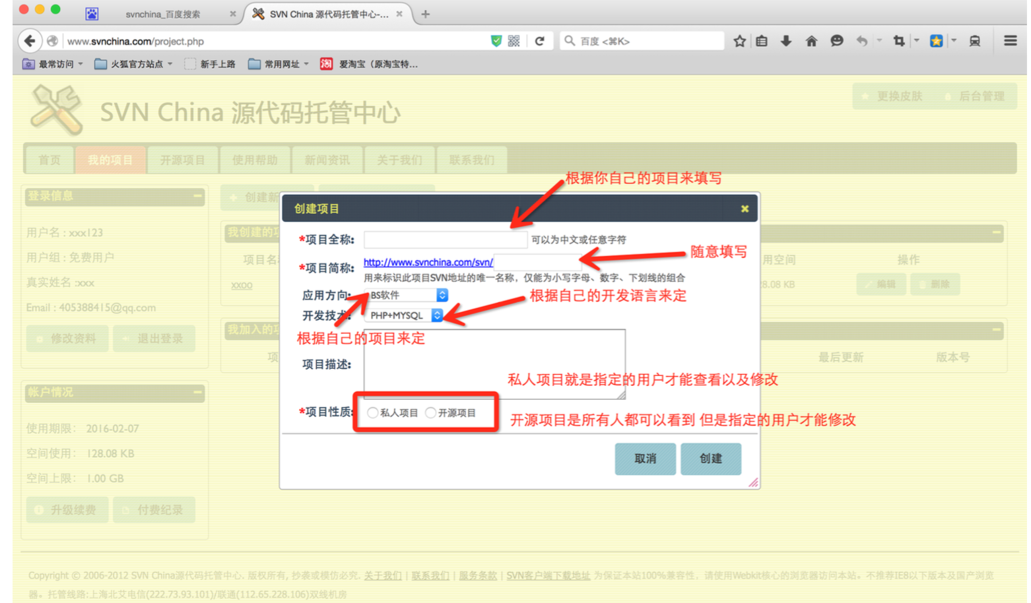Switch to SVN China 源代码托管中心 tab

coord(329,14)
